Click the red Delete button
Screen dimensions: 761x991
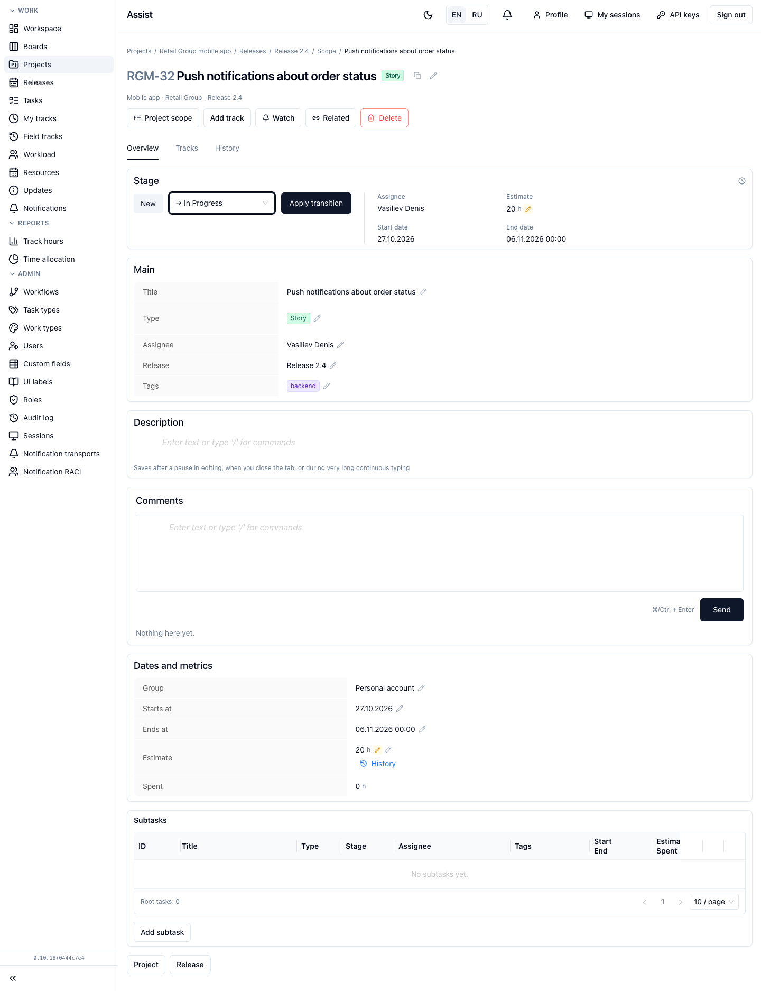coord(384,118)
